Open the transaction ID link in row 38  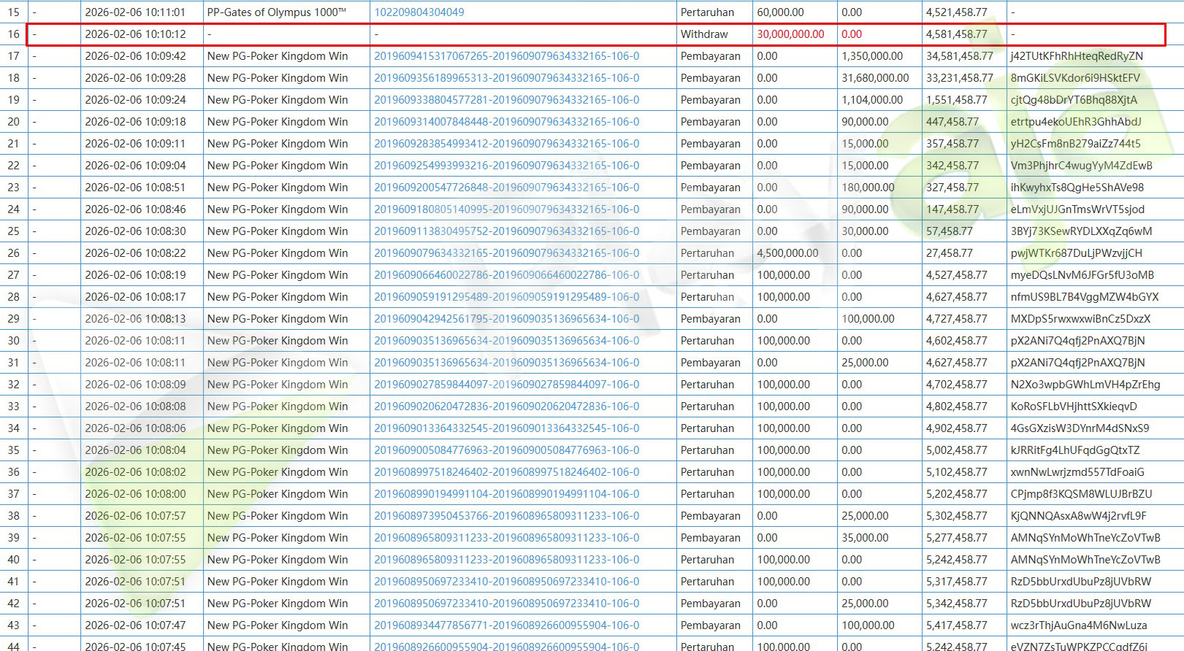pos(506,516)
